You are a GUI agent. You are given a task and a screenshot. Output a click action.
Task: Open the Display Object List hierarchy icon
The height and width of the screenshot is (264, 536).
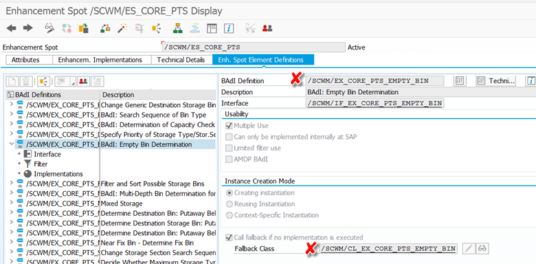(x=177, y=28)
